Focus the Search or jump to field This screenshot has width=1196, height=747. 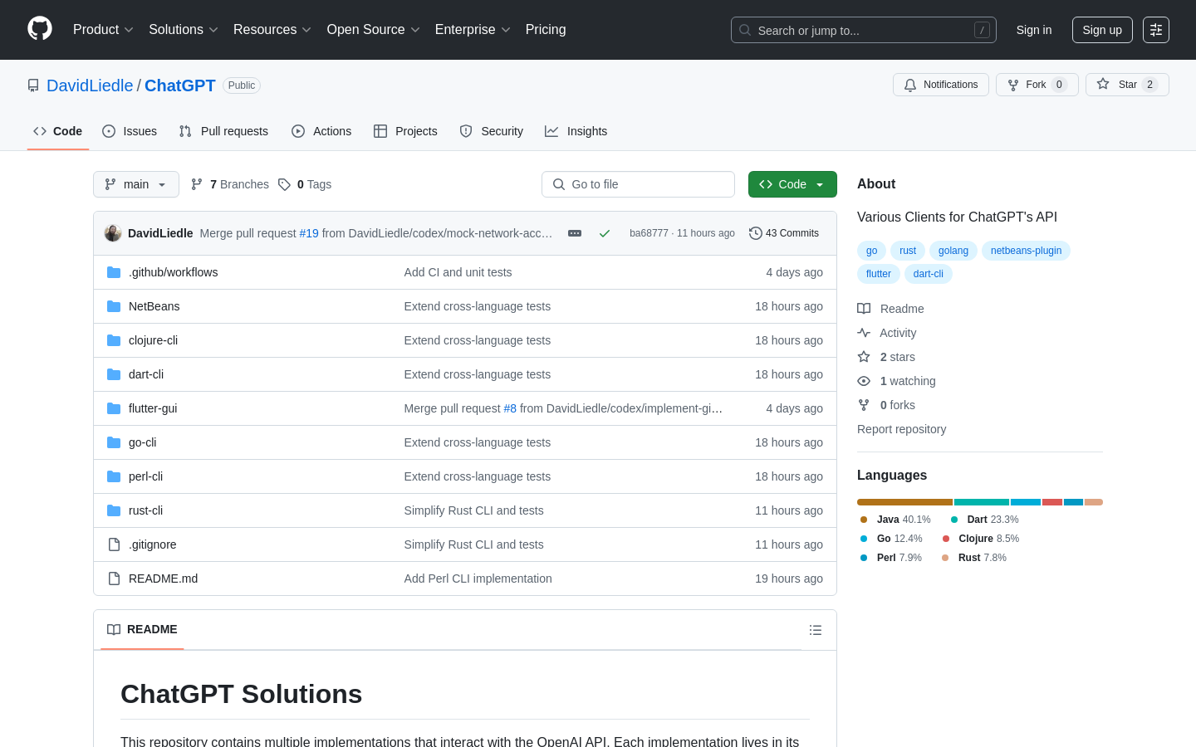[864, 30]
